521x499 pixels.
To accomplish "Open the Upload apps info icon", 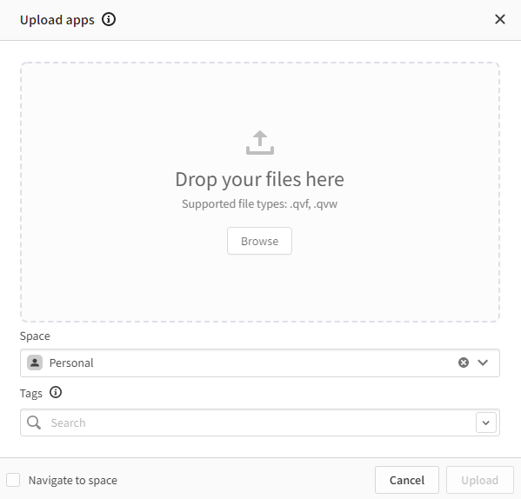I will click(x=109, y=19).
